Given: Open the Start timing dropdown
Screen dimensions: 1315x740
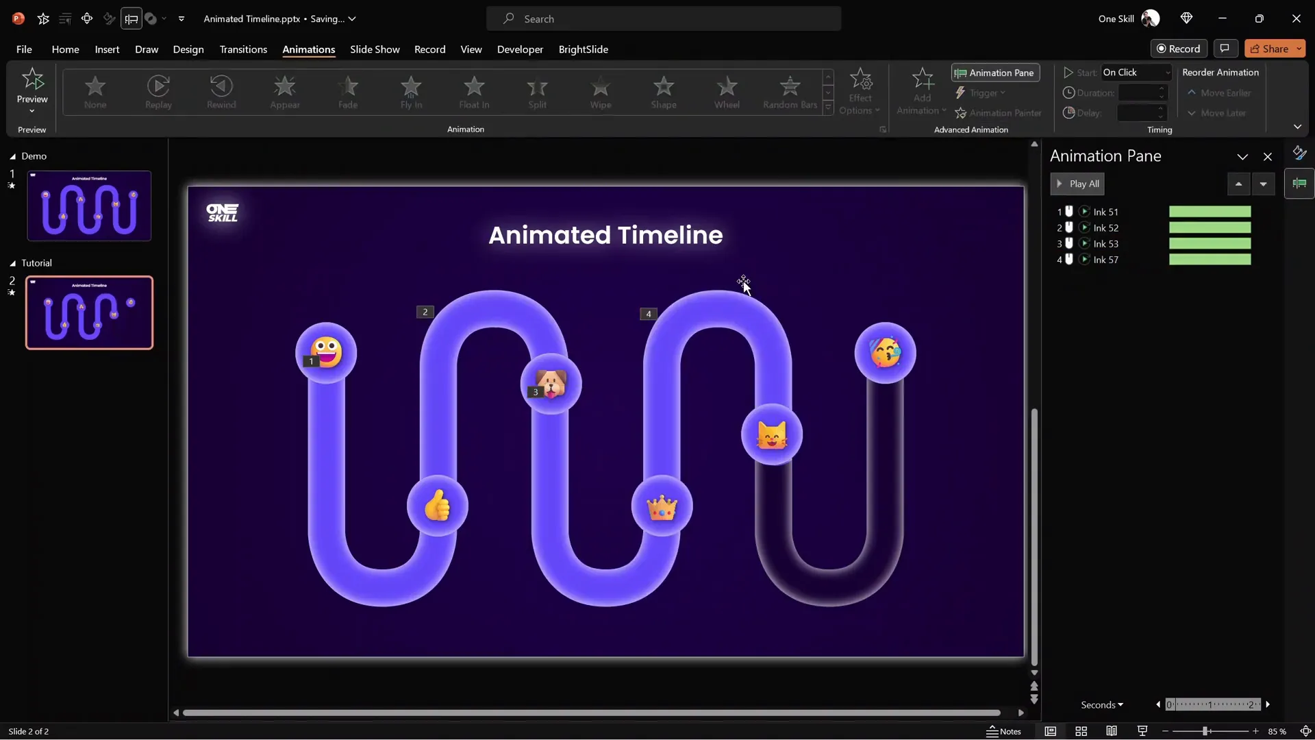Looking at the screenshot, I should [x=1136, y=73].
